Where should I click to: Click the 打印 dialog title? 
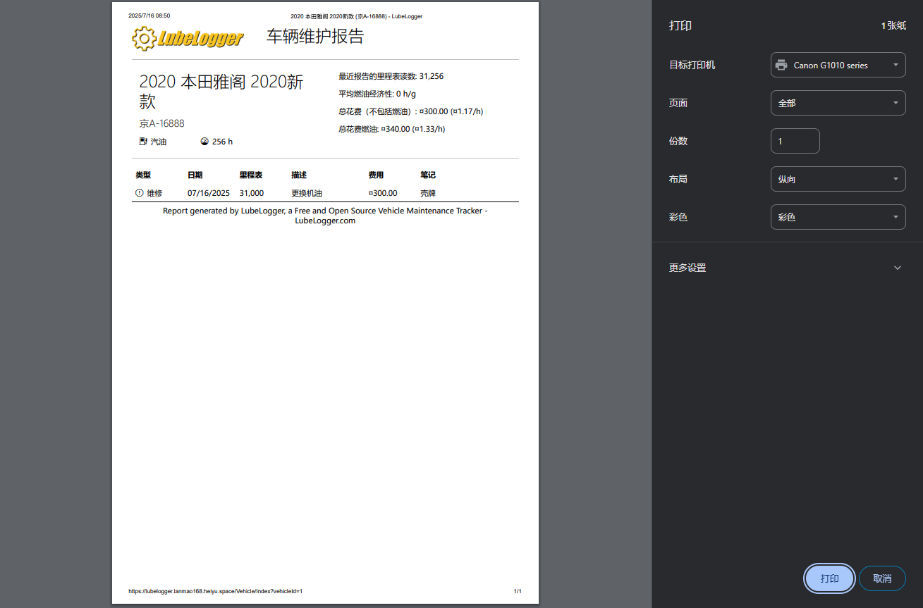[680, 25]
